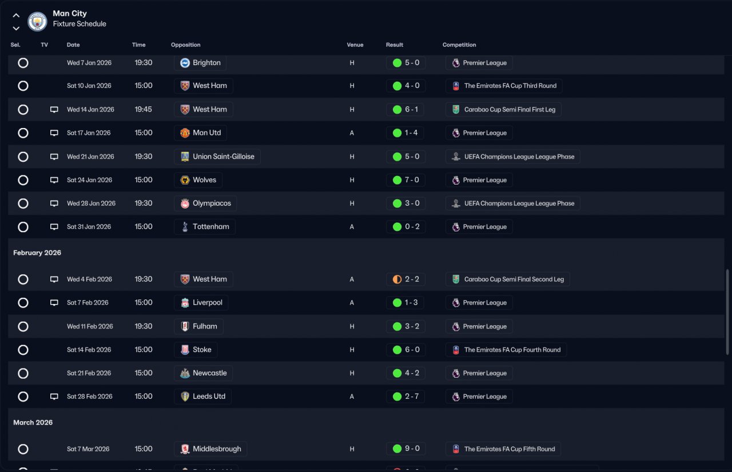Screen dimensions: 732x472
Task: Click the green win indicator for Wolves match
Action: pyautogui.click(x=397, y=180)
